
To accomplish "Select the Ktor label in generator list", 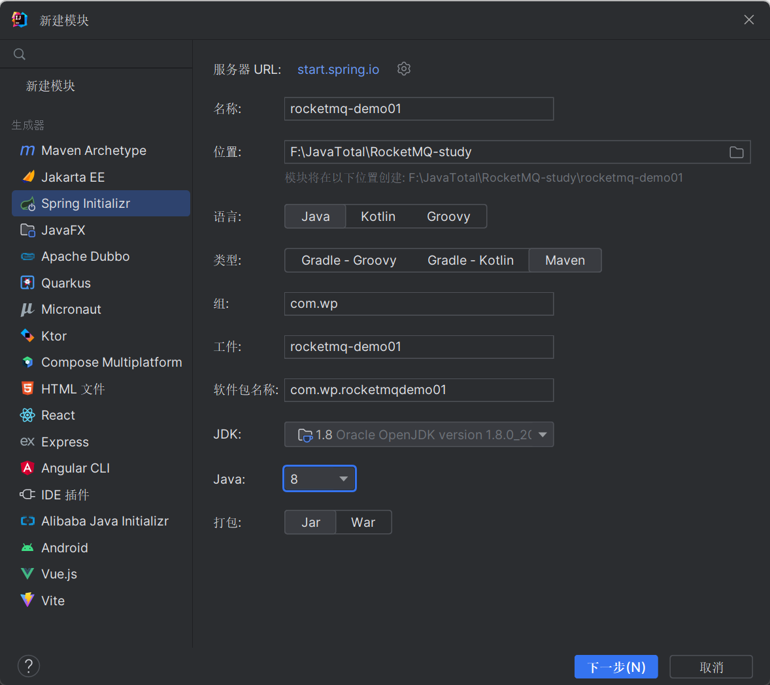I will (x=54, y=336).
